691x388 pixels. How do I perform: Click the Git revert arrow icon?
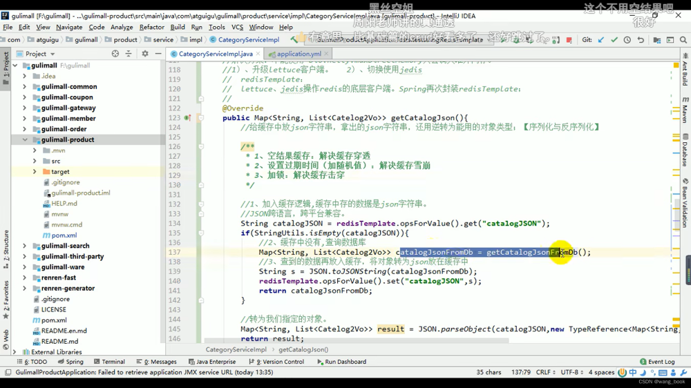tap(641, 39)
